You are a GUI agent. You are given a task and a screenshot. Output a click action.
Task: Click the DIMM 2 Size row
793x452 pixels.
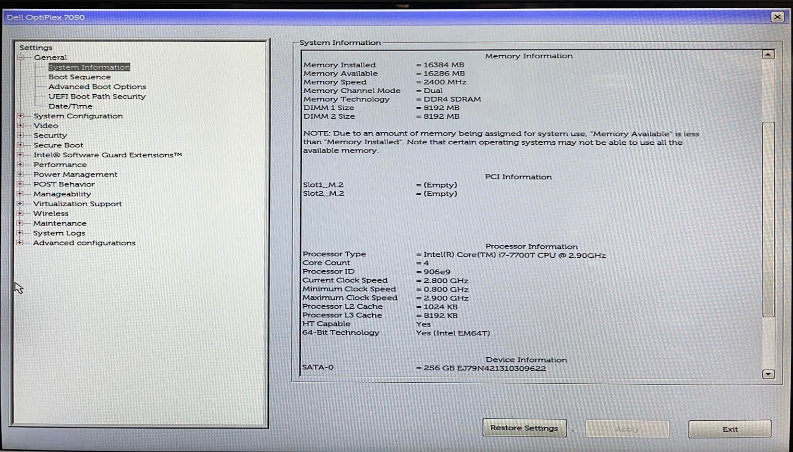pyautogui.click(x=381, y=117)
